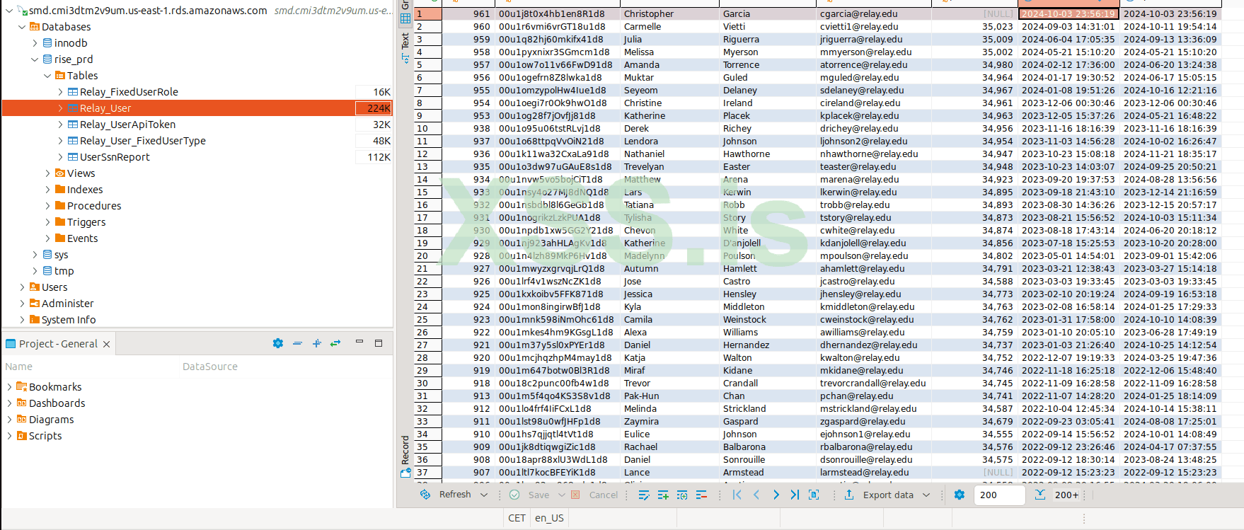1244x530 pixels.
Task: Click the DataSource column header
Action: [x=210, y=367]
